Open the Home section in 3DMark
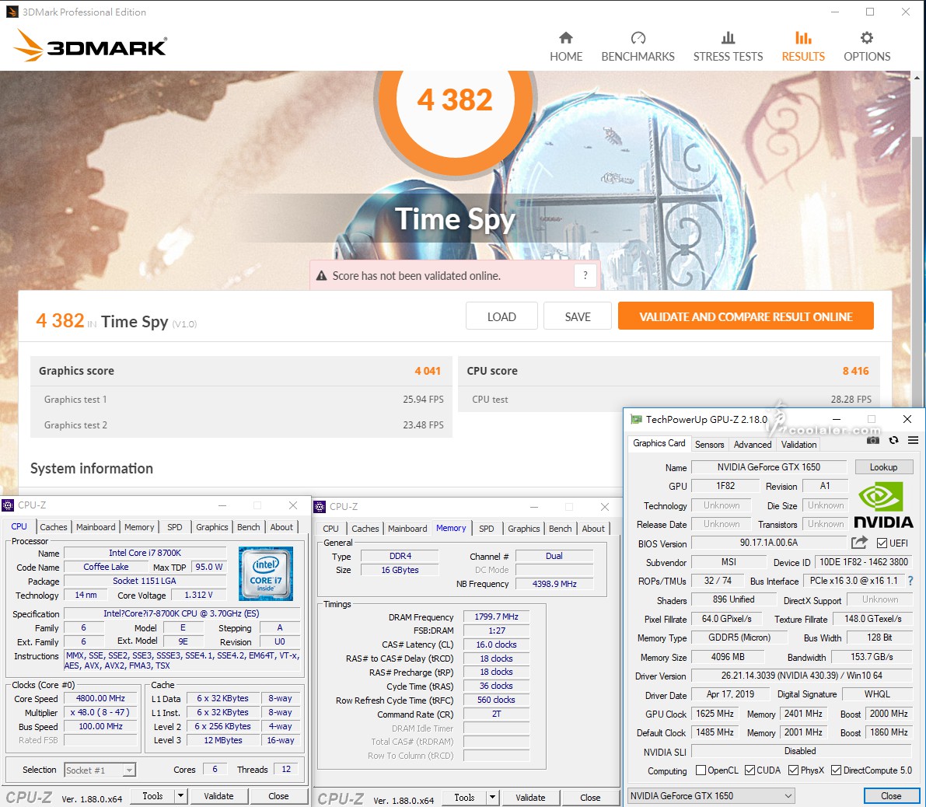The image size is (926, 807). [565, 47]
